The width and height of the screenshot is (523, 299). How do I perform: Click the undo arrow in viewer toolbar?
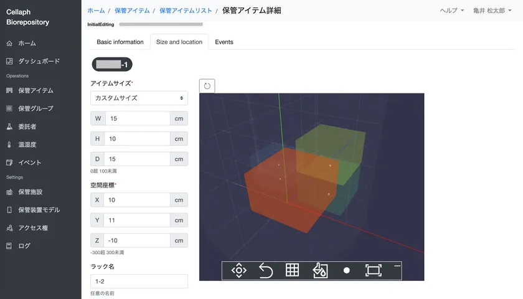coord(266,270)
